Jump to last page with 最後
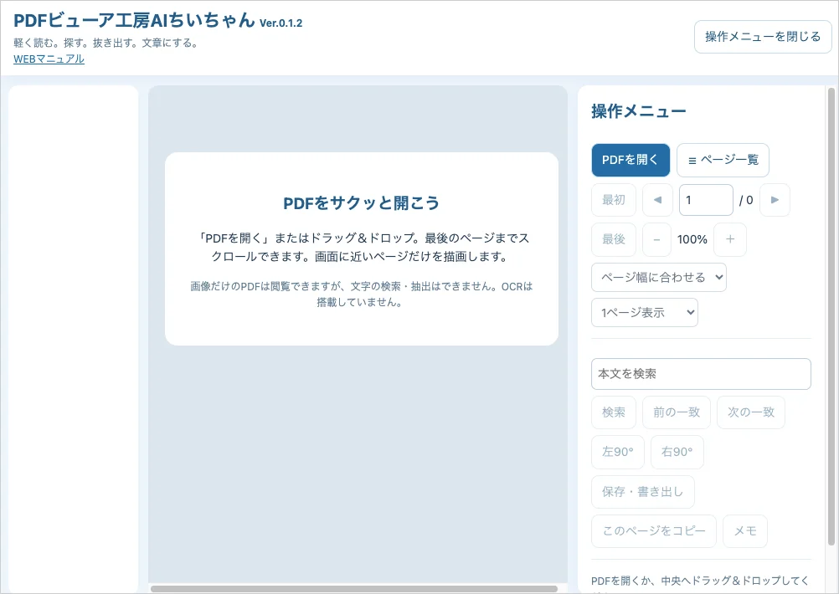The height and width of the screenshot is (594, 839). click(613, 239)
